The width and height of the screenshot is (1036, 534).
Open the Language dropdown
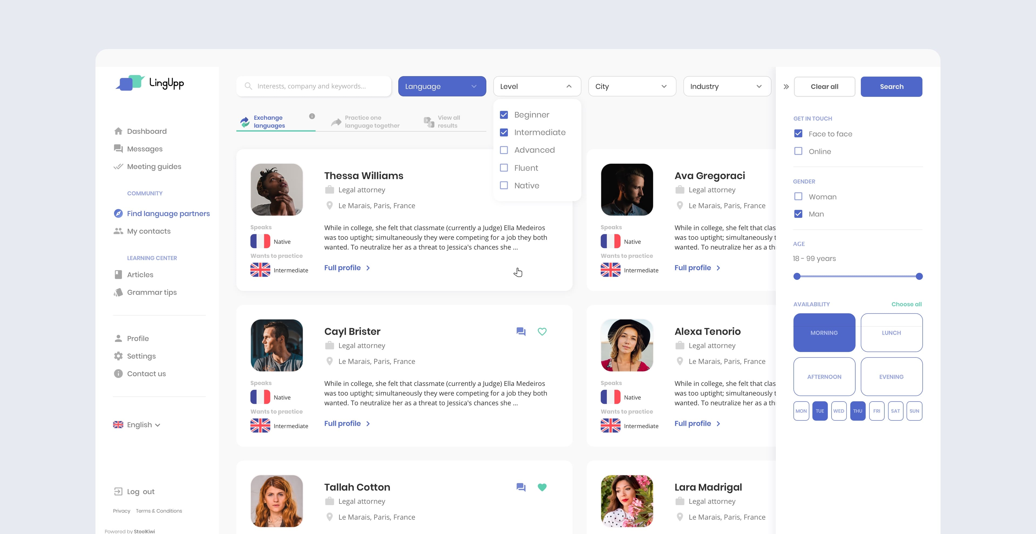point(442,86)
